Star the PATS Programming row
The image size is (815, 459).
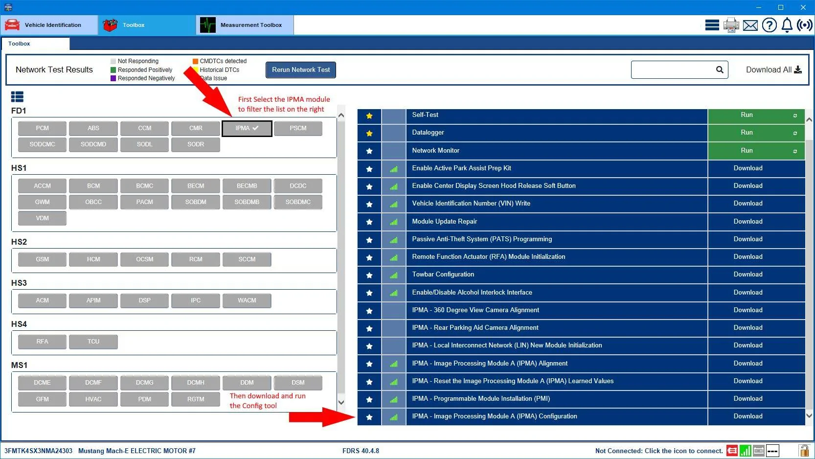[369, 240]
